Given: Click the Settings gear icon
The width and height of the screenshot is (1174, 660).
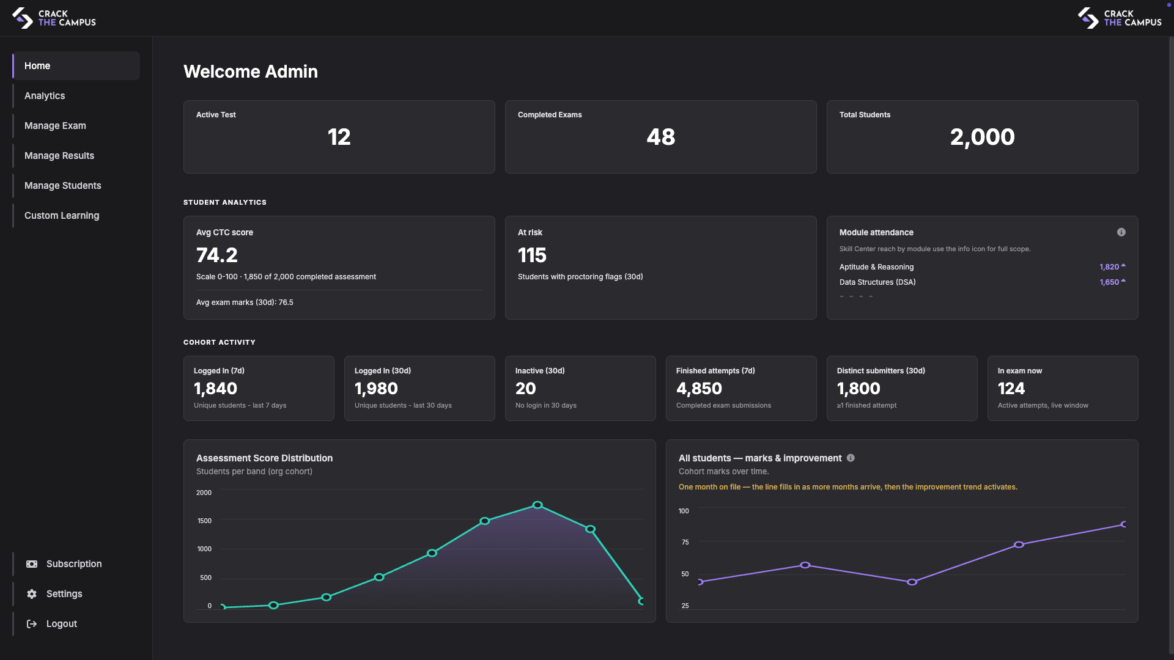Looking at the screenshot, I should (31, 593).
